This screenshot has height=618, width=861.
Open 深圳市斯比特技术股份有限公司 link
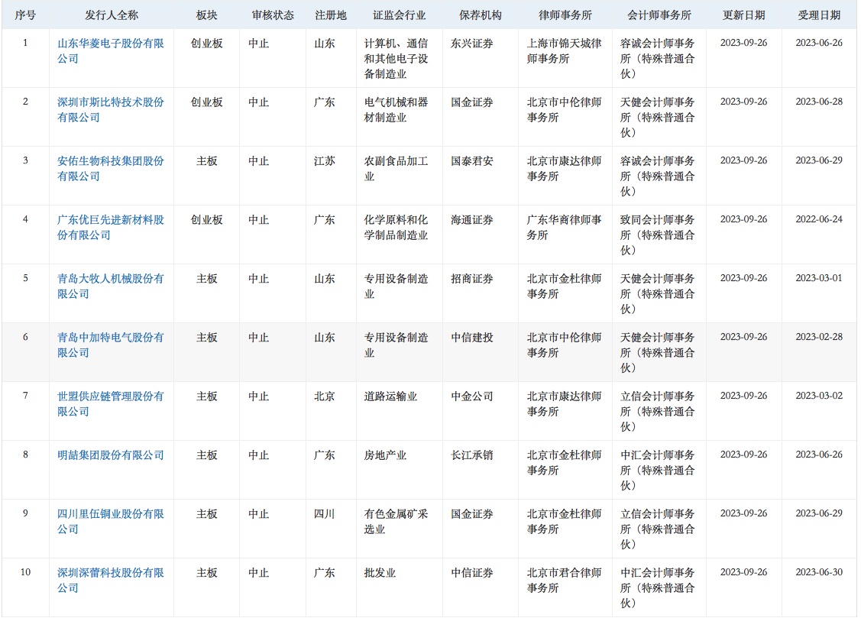(110, 109)
